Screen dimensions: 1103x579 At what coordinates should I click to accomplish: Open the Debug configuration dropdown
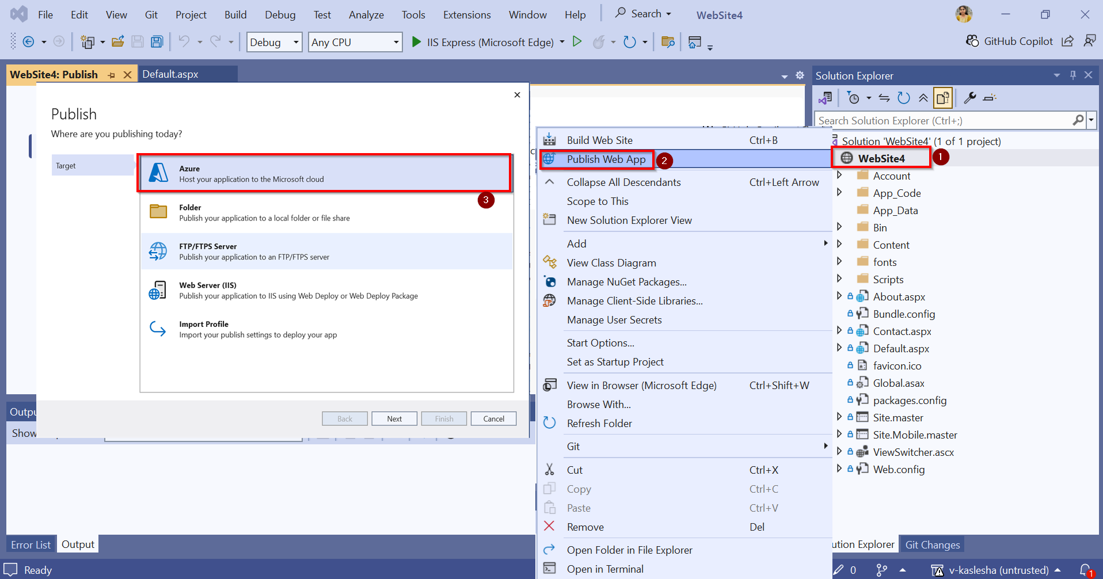[274, 42]
